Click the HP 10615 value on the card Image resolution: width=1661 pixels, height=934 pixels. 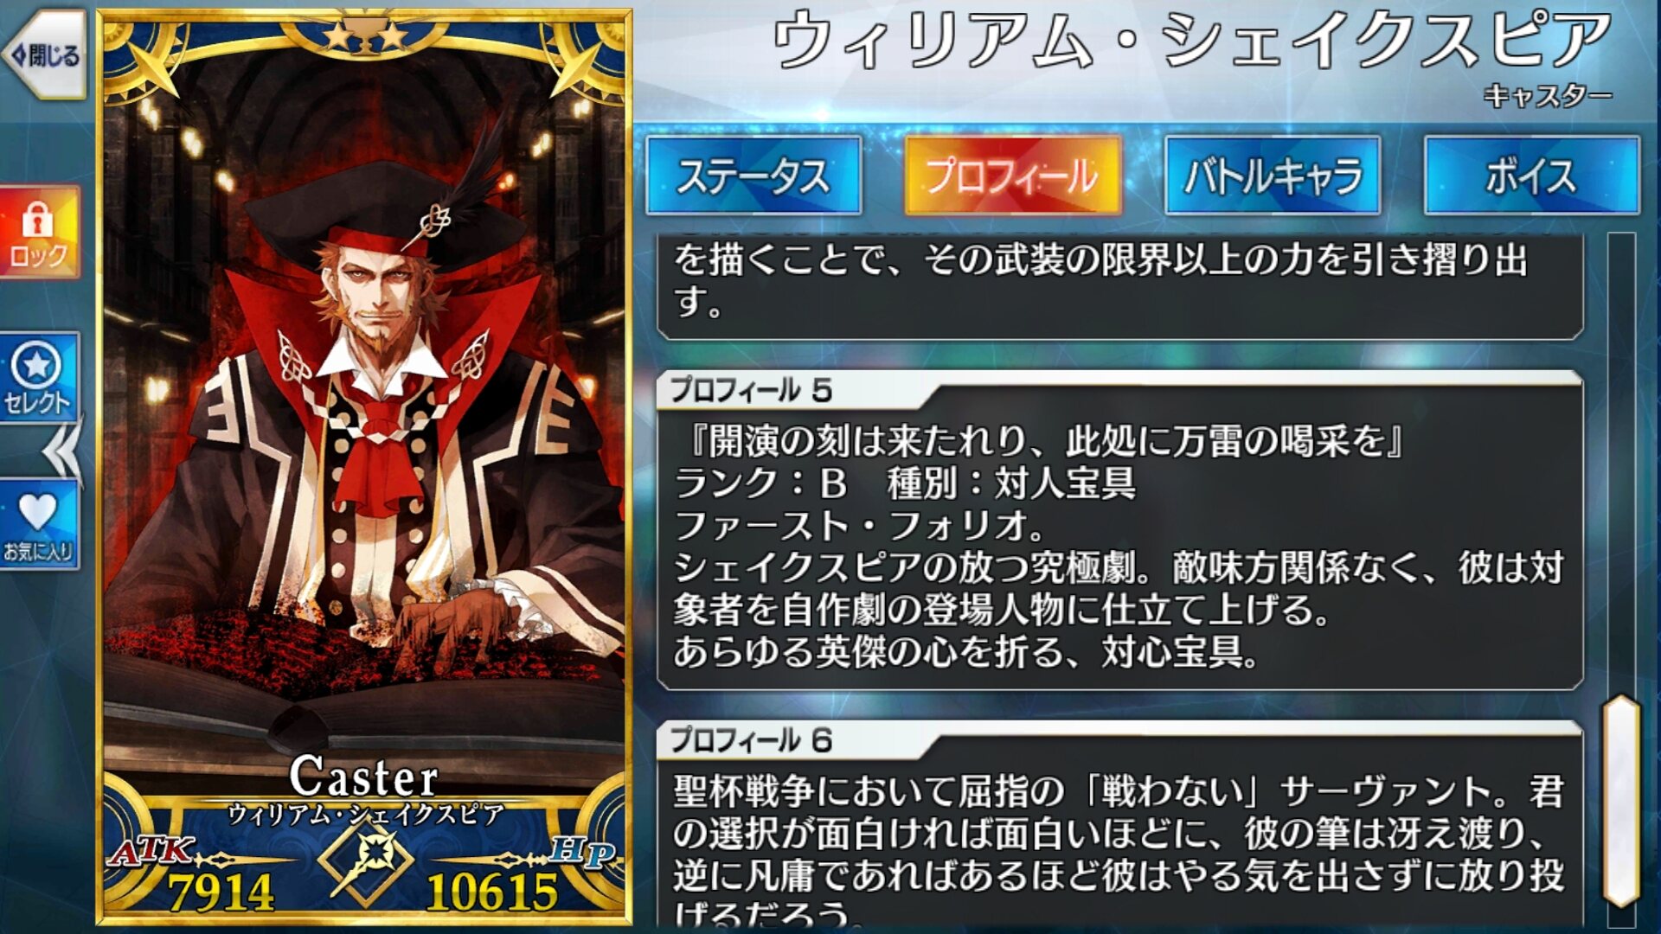492,892
